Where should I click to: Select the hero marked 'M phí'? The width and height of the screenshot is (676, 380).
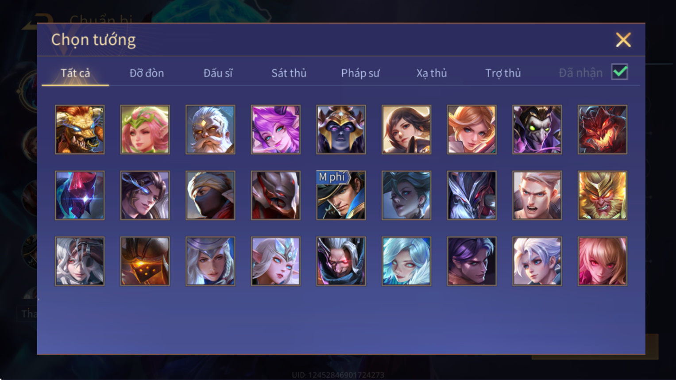341,195
